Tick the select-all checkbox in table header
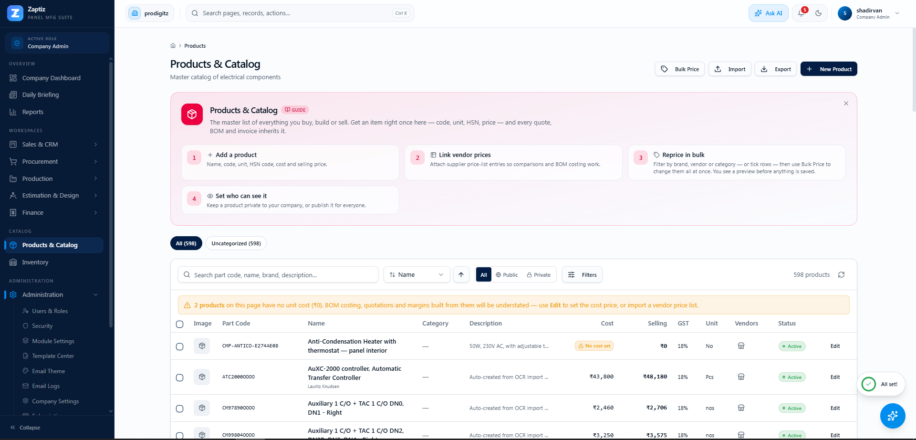Viewport: 916px width, 440px height. coord(180,324)
